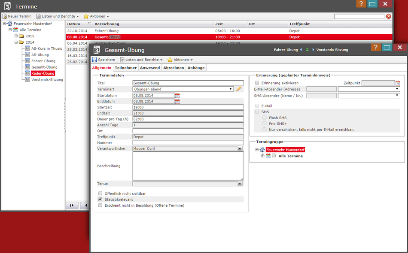Click the orange help question mark of Gesamt-Übung
This screenshot has height=253, width=408.
pyautogui.click(x=375, y=48)
